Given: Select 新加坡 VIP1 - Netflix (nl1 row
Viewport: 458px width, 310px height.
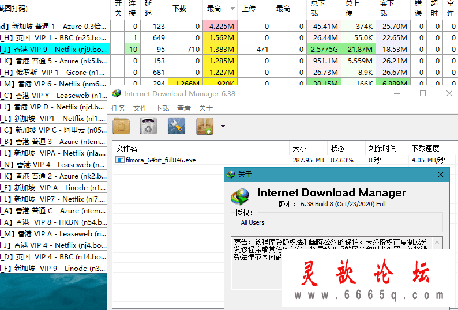Looking at the screenshot, I should click(54, 119).
